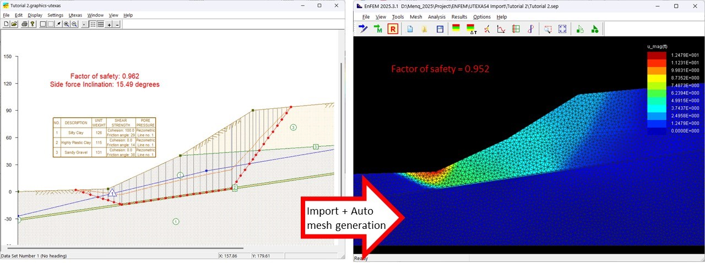
Task: Click the green M arrow icon in EnFEM
Action: coord(378,29)
